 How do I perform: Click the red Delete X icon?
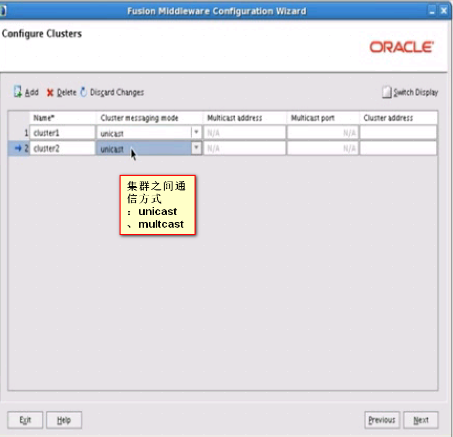pyautogui.click(x=50, y=92)
